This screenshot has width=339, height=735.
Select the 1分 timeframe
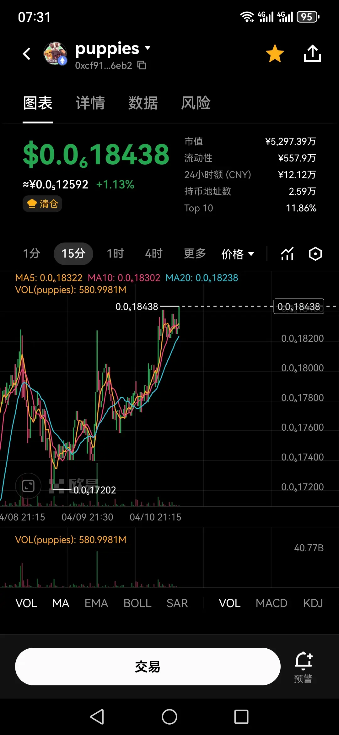pos(32,253)
